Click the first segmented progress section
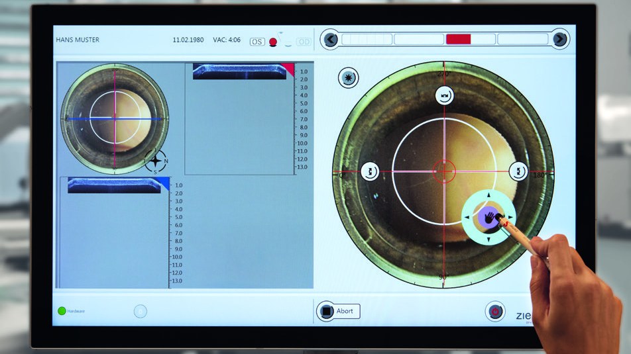Viewport: 631px width, 354px height. 367,40
